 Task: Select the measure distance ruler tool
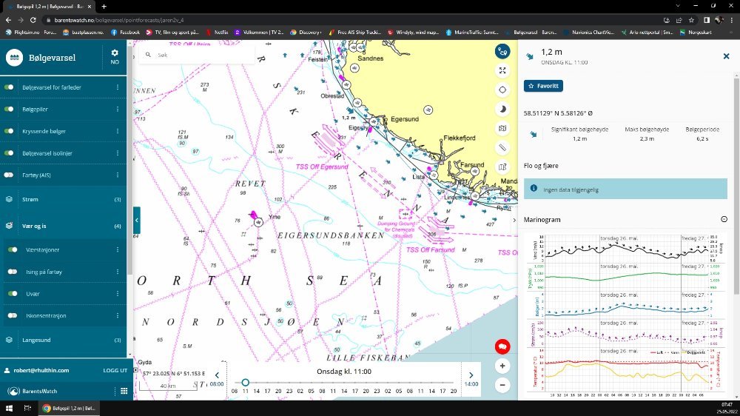(x=502, y=147)
